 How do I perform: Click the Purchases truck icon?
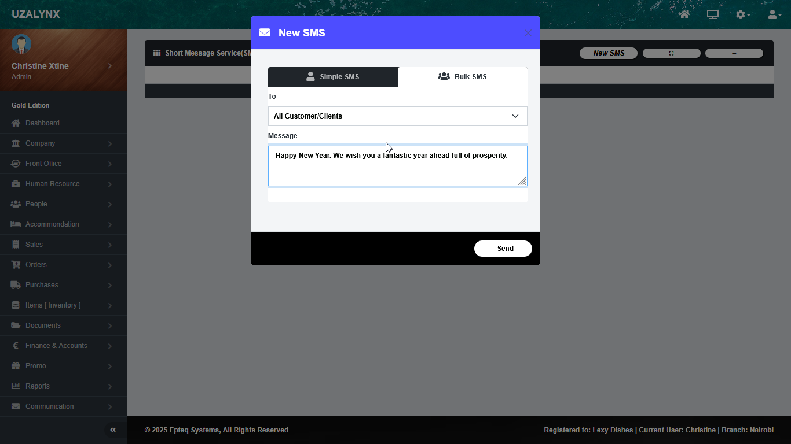click(16, 285)
